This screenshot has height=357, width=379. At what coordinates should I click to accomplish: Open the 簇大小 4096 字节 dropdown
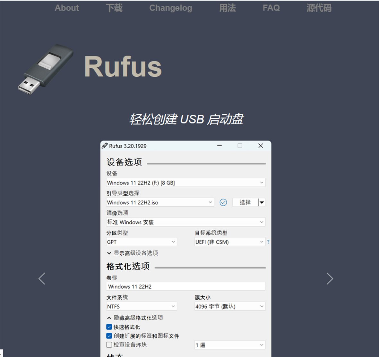230,306
